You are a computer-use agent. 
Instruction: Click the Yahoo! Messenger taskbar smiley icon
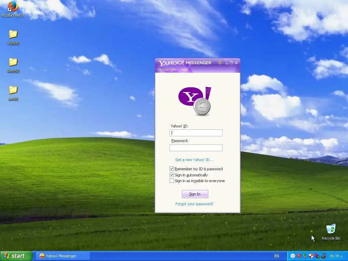point(42,256)
